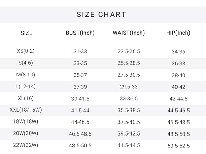Select the waist value 41.5-44.5
Screen dimensions: 206x154
tap(129, 145)
